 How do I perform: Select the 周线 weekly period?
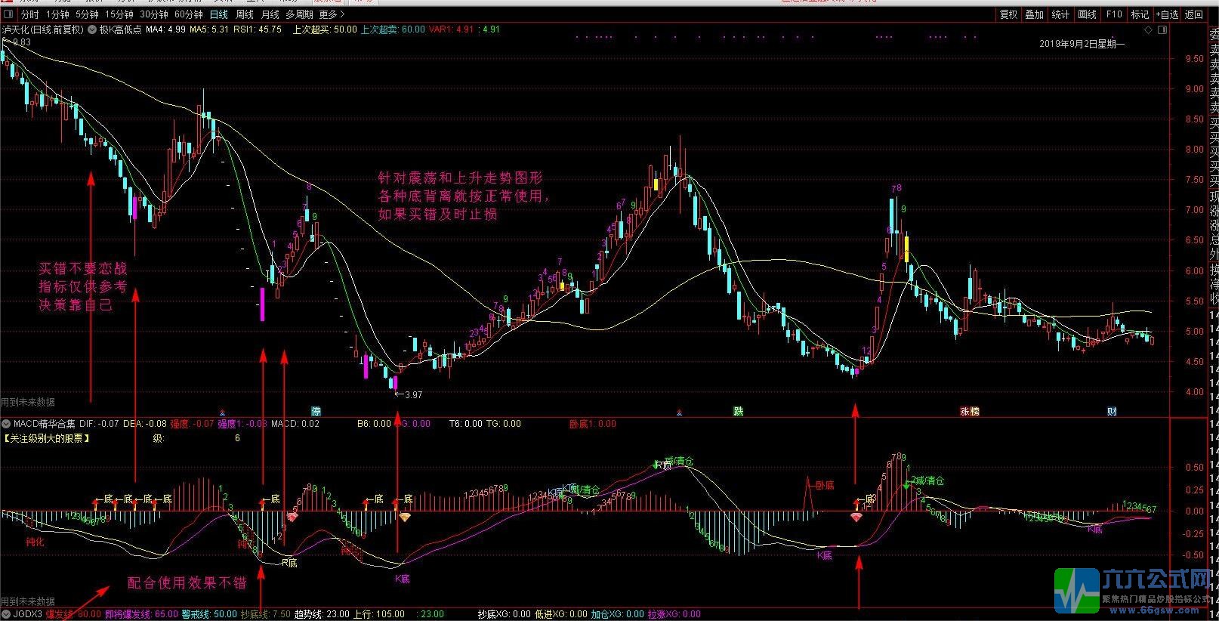coord(245,14)
